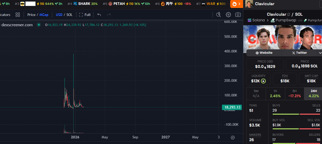Click the orange trending flame button
322x144 pixels.
pyautogui.click(x=236, y=4)
